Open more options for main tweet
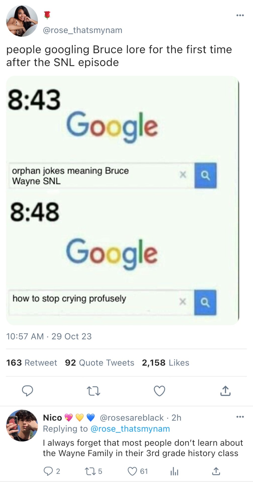Screen dimensions: 253x482 coord(240,16)
